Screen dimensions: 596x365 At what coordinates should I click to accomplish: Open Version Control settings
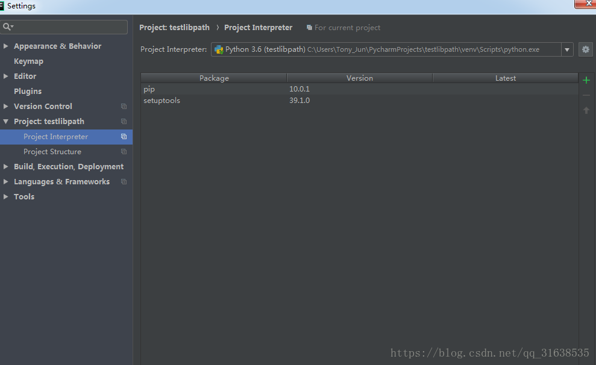[43, 107]
